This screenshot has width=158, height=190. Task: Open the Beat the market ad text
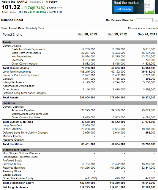coord(126,3)
